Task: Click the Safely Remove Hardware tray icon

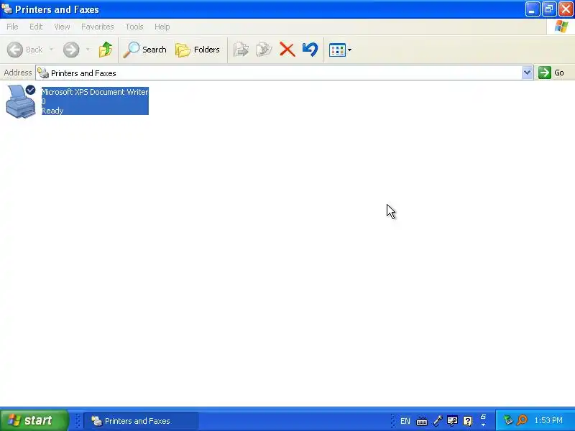Action: click(508, 420)
